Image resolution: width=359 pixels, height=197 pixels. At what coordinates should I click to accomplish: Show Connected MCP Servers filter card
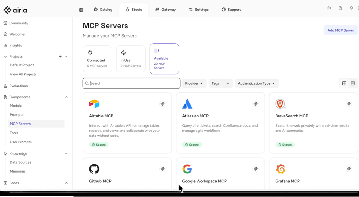pyautogui.click(x=98, y=59)
